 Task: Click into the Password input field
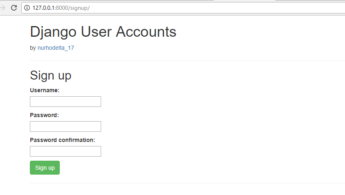point(65,126)
